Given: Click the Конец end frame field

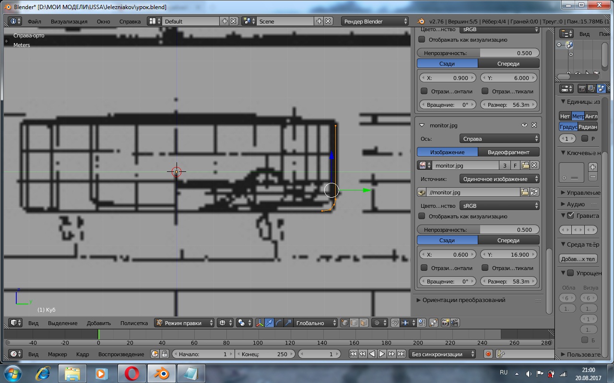Looking at the screenshot, I should pyautogui.click(x=264, y=354).
